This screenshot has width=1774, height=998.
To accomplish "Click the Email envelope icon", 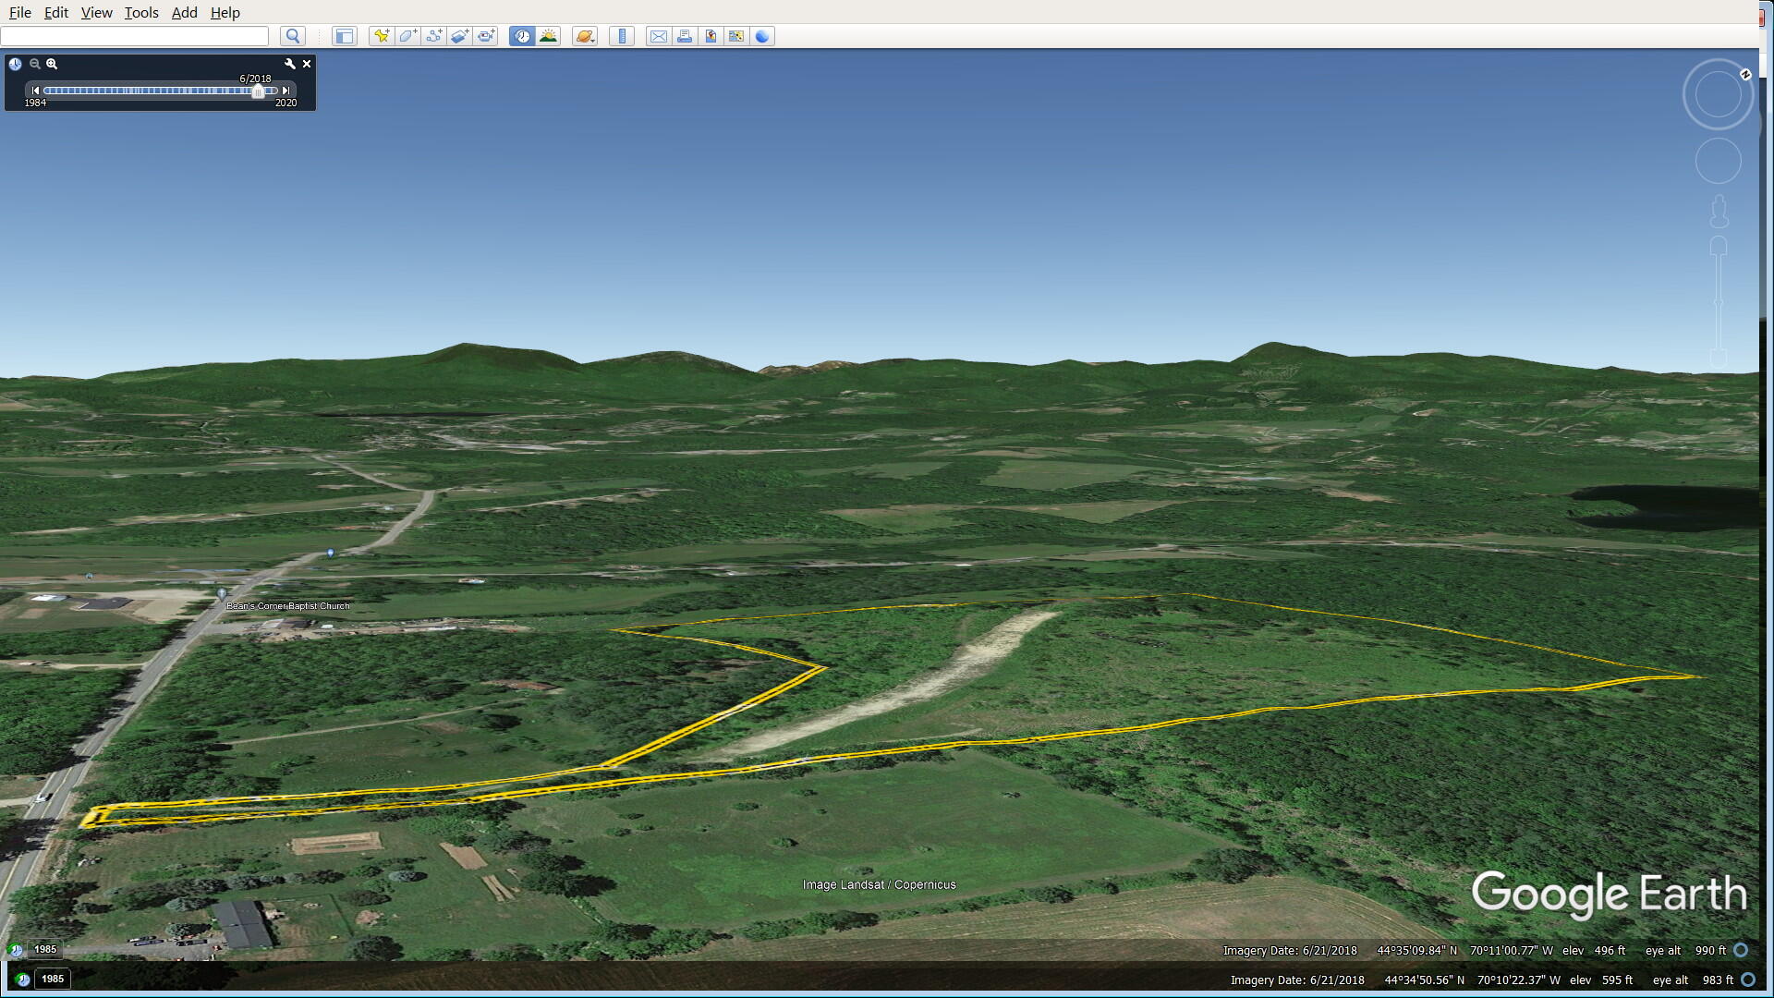I will 658,36.
